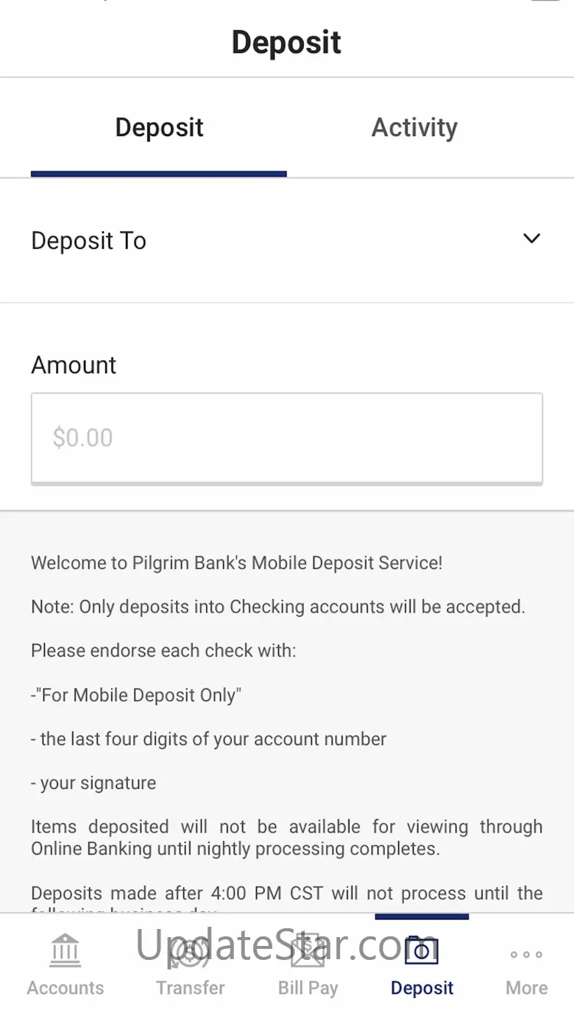Click the Amount field label
The width and height of the screenshot is (574, 1021).
pyautogui.click(x=74, y=365)
